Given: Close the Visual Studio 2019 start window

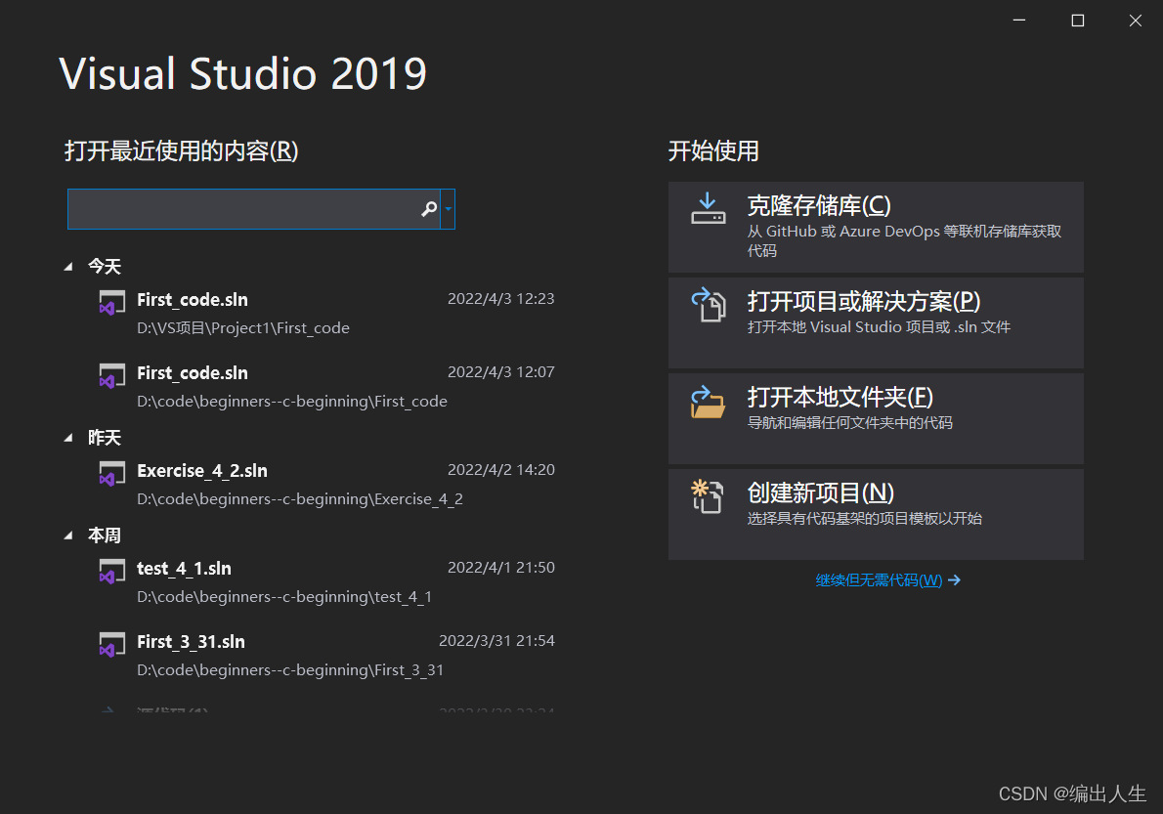Looking at the screenshot, I should [x=1135, y=21].
